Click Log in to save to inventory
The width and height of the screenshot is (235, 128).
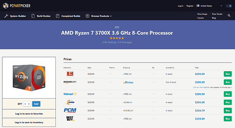coord(29,122)
